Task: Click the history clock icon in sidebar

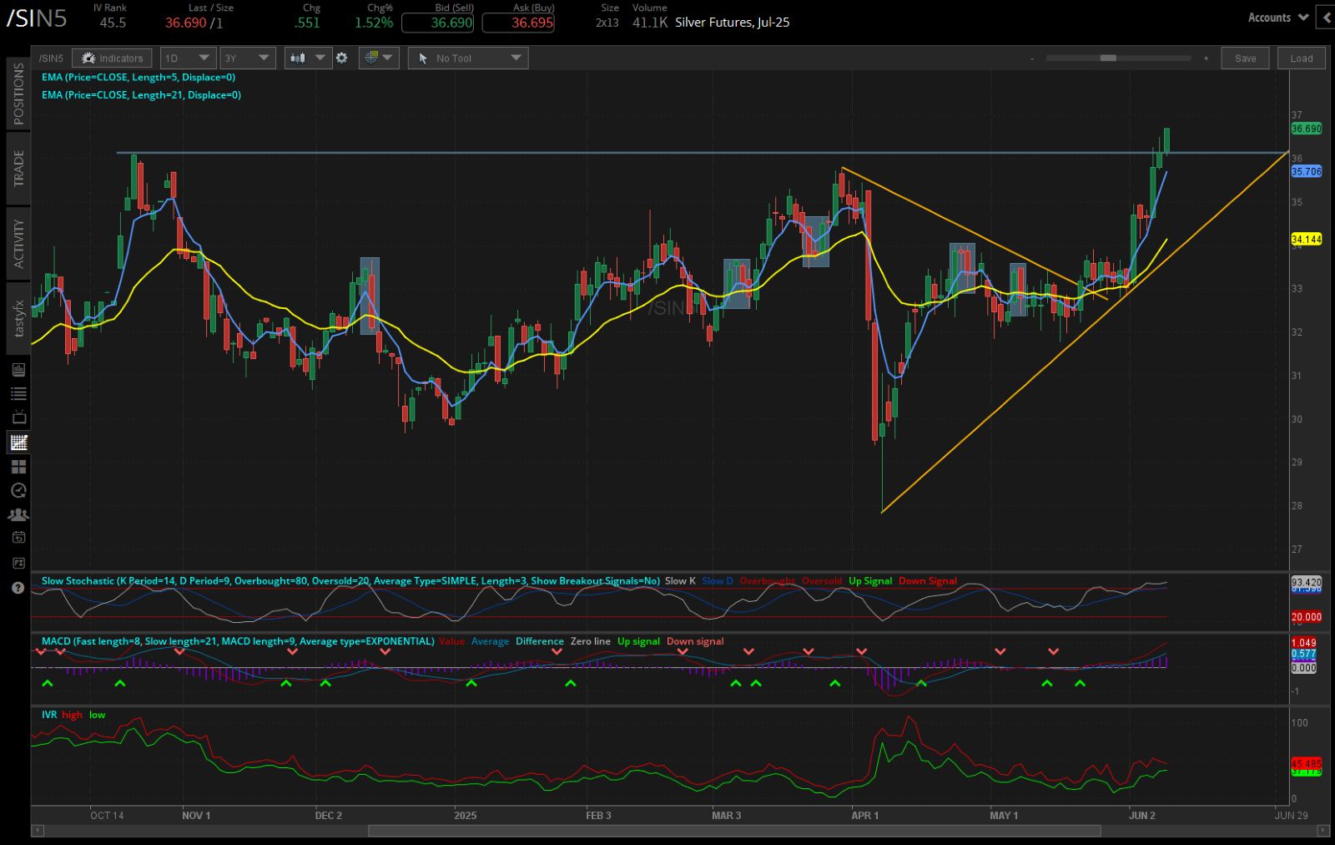Action: coord(18,490)
